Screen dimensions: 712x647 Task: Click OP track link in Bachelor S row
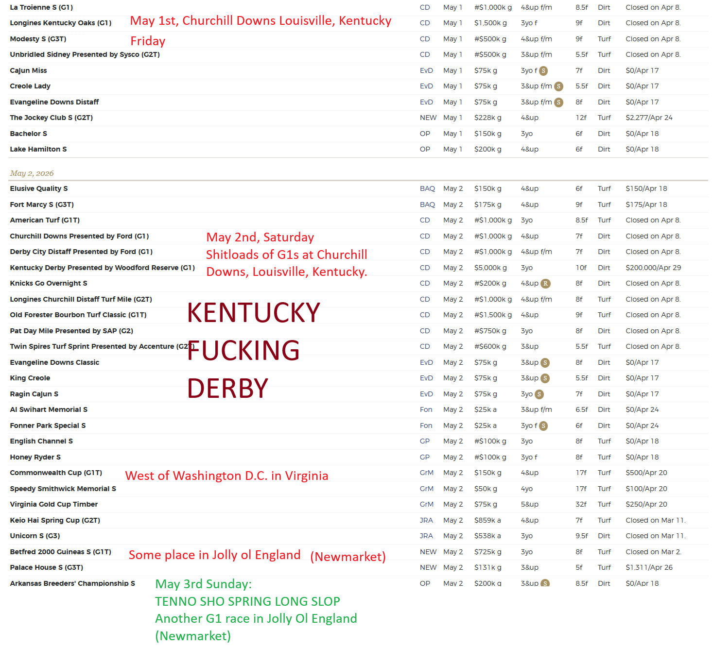(425, 134)
